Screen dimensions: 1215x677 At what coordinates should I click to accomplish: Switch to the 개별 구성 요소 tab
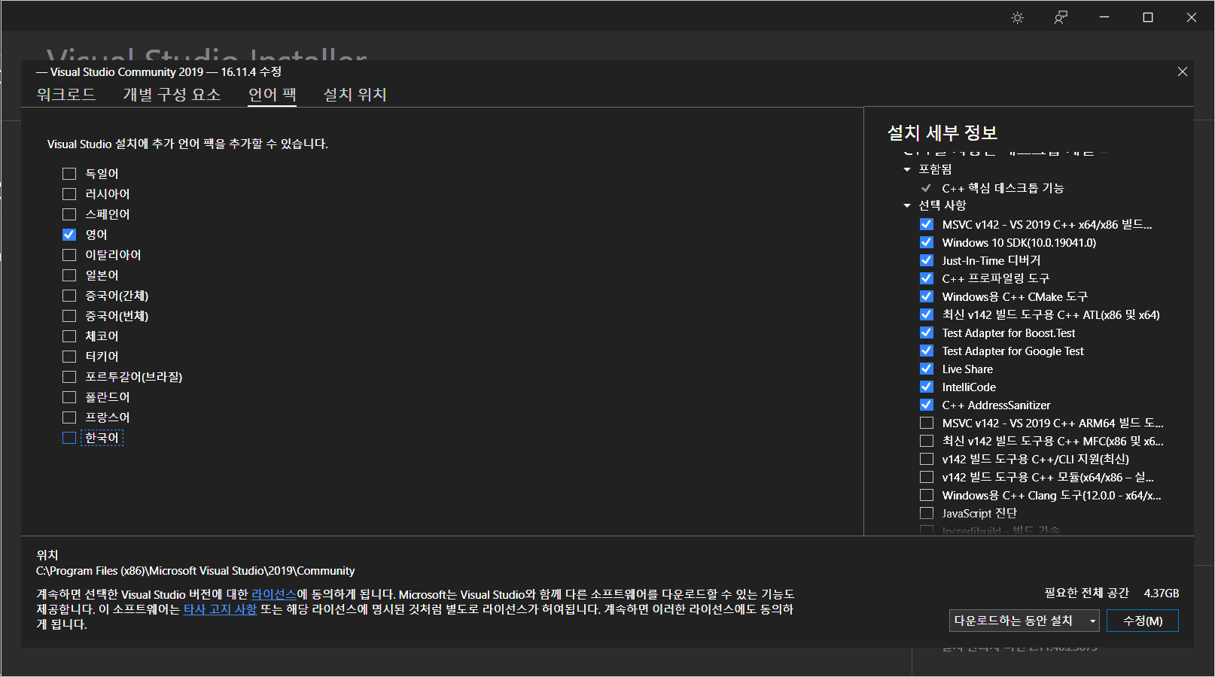tap(172, 94)
